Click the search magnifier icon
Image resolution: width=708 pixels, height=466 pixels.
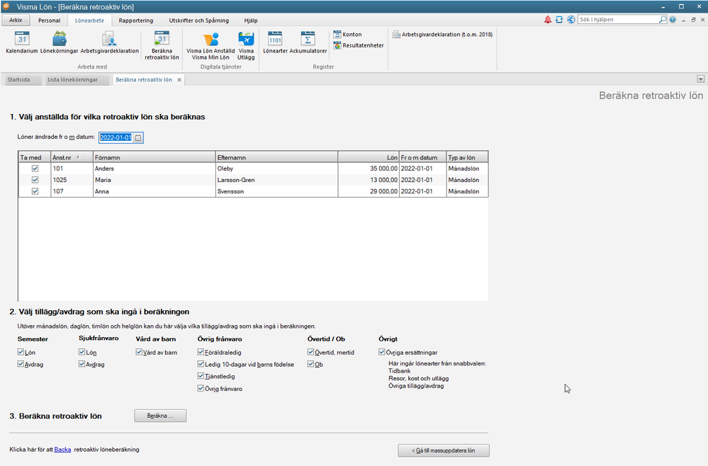[663, 19]
